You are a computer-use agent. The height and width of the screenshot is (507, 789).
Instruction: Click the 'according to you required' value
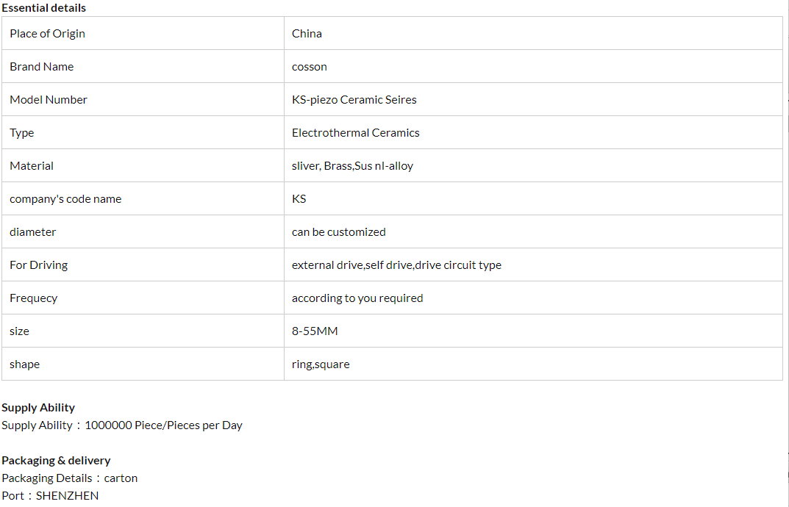coord(357,298)
